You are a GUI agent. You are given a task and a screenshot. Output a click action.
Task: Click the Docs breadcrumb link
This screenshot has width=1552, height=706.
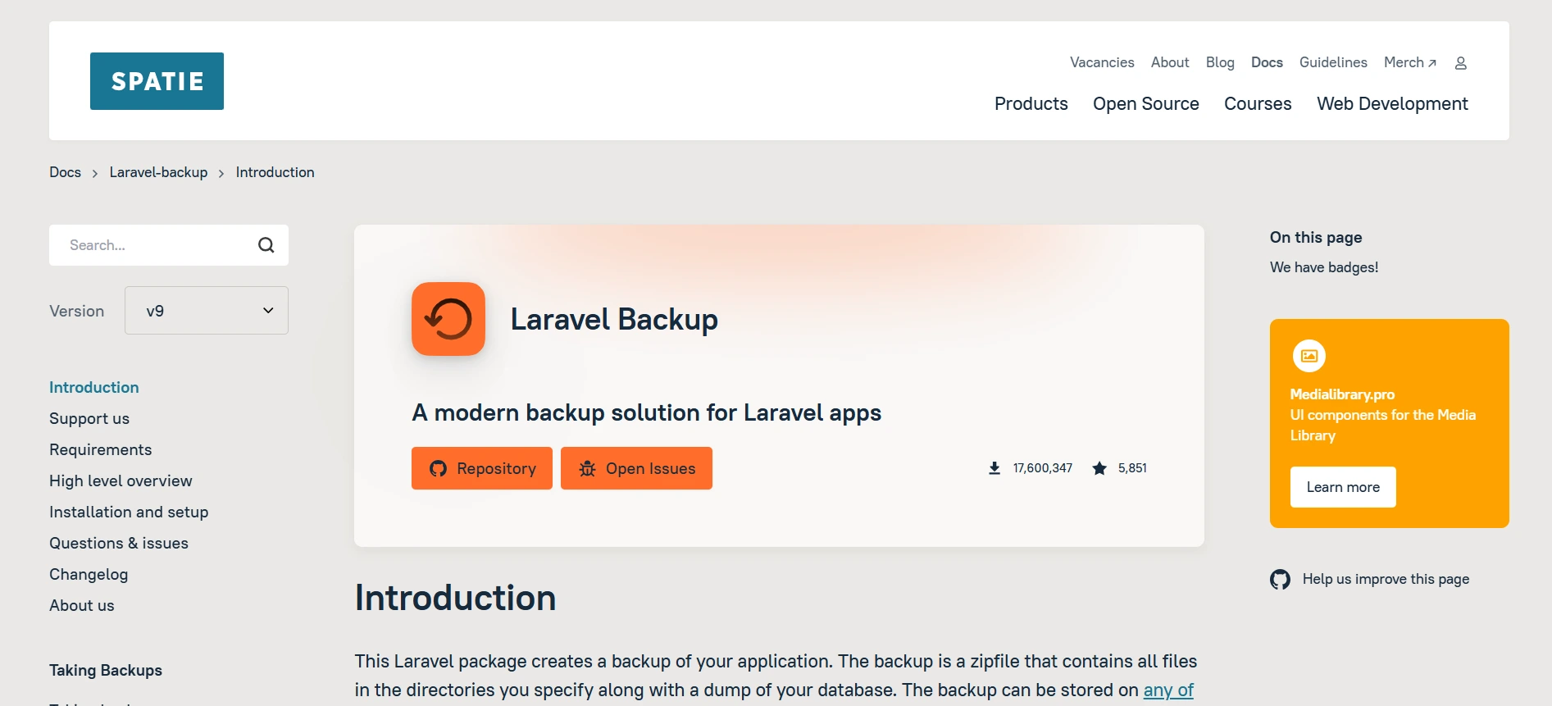[x=65, y=172]
